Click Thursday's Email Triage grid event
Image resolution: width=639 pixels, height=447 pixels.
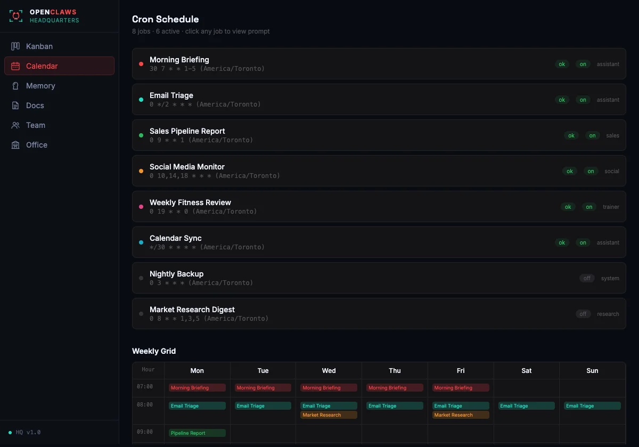395,406
